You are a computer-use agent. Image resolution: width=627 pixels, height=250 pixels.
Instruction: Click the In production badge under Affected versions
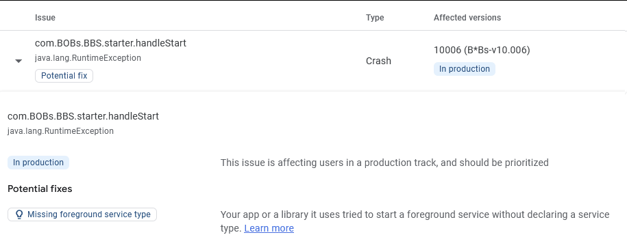point(464,69)
